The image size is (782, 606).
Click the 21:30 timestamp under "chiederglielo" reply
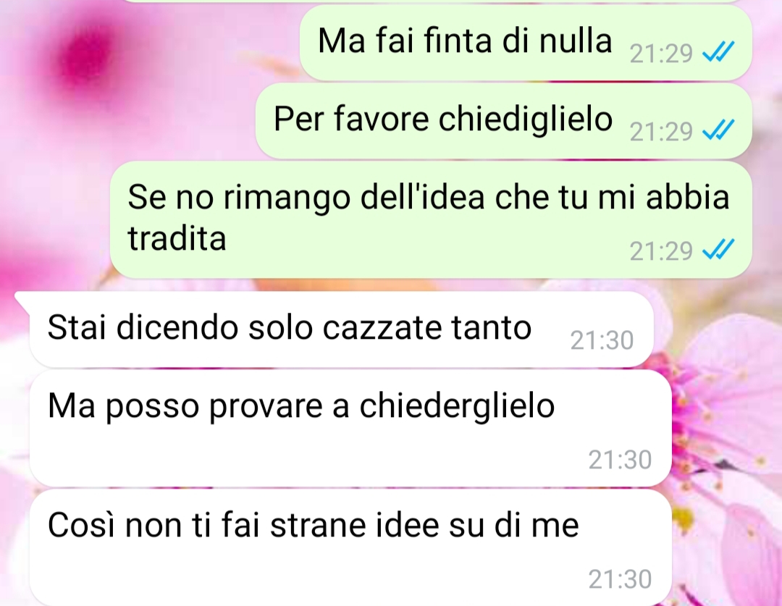click(620, 459)
